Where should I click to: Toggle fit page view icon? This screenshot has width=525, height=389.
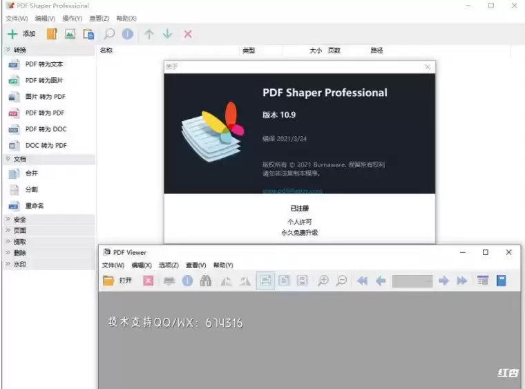[284, 281]
